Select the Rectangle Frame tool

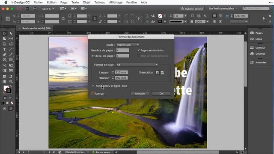[x=4, y=60]
